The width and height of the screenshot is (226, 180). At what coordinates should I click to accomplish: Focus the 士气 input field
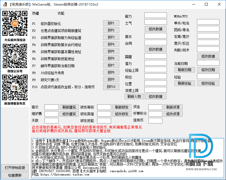click(x=156, y=22)
